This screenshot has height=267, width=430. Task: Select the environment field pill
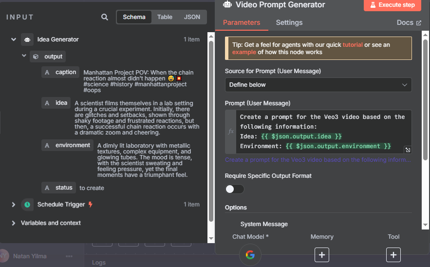point(67,145)
